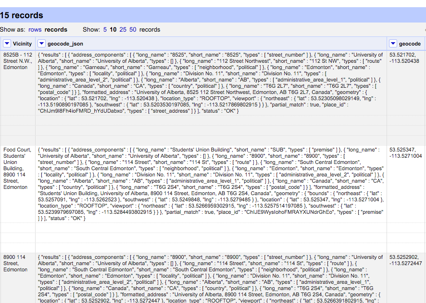426x303 pixels.
Task: Select the Food Court Students' Union Building cell
Action: 17,168
